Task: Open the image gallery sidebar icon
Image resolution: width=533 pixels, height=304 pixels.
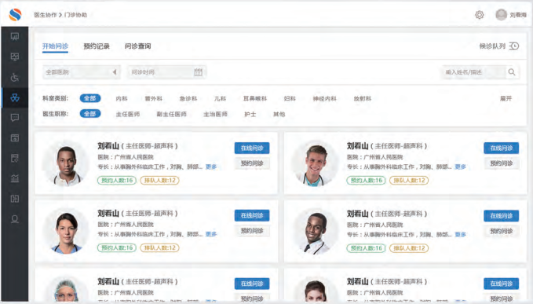Action: coord(15,57)
